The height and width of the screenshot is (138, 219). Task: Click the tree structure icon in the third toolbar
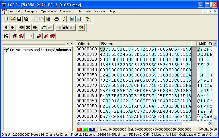[x=6, y=36]
